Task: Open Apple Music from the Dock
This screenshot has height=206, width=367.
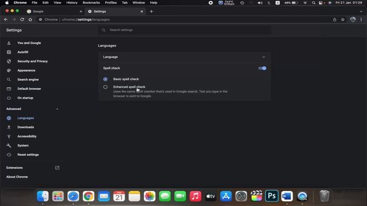Action: click(195, 196)
